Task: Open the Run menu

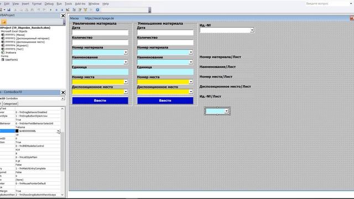Action: click(59, 4)
